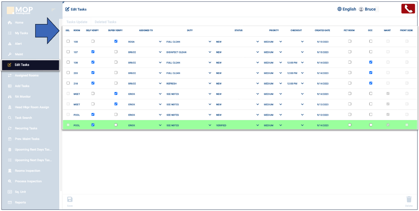Click the Delete trash can icon
This screenshot has width=419, height=211.
pos(409,200)
